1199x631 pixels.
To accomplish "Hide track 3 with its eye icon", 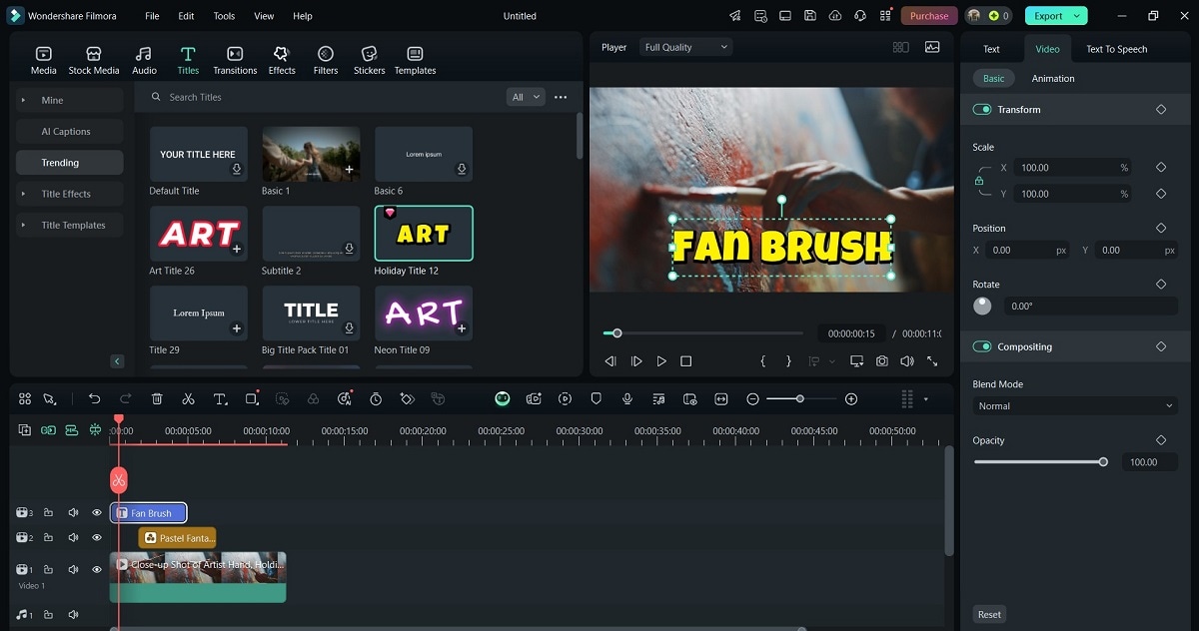I will pyautogui.click(x=97, y=513).
